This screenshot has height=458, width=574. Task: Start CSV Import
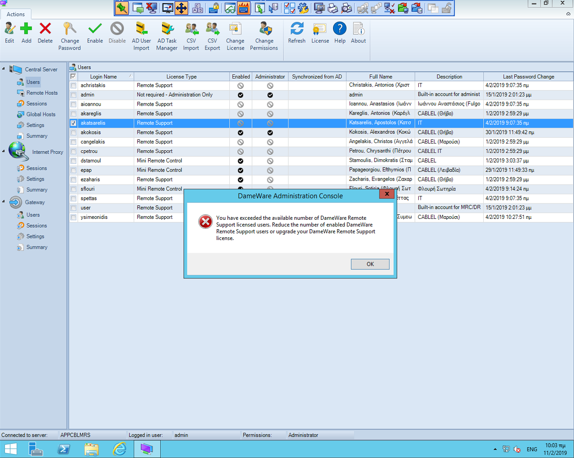191,37
